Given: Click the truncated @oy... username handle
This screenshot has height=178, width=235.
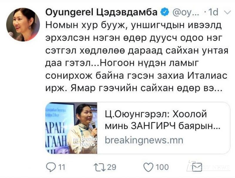Looking at the screenshot, I should 186,13.
